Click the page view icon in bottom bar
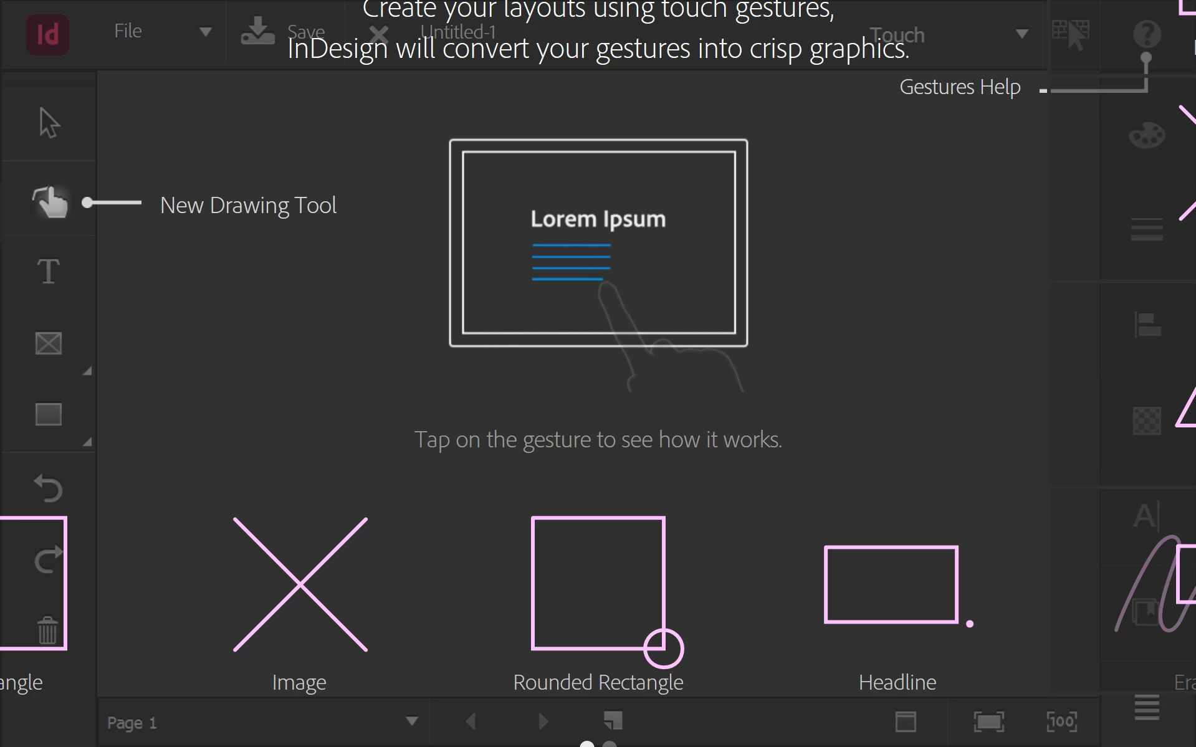This screenshot has width=1196, height=747. [906, 721]
